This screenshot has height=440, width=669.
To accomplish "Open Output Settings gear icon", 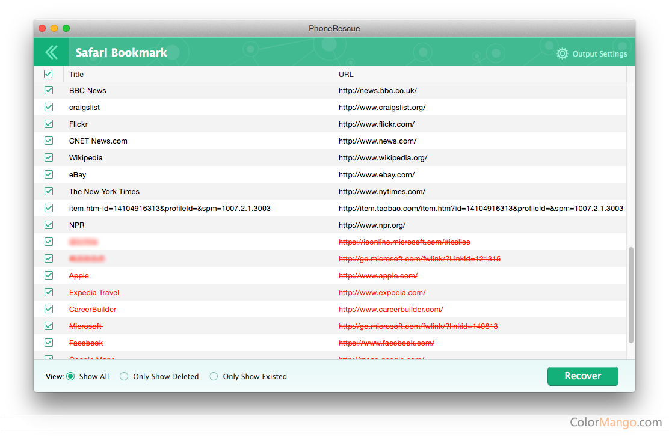I will [x=562, y=53].
